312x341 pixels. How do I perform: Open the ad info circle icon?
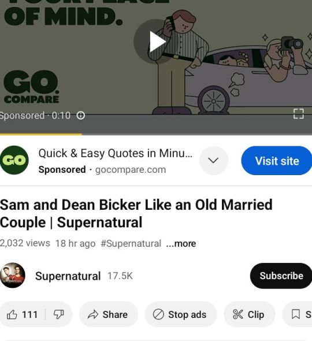pyautogui.click(x=81, y=115)
